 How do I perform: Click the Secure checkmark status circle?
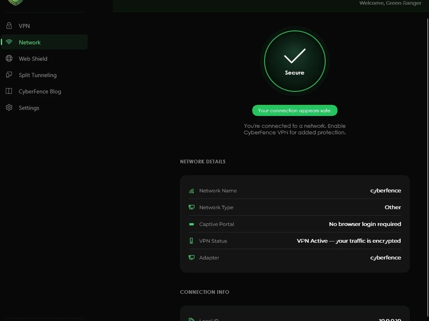(x=295, y=61)
